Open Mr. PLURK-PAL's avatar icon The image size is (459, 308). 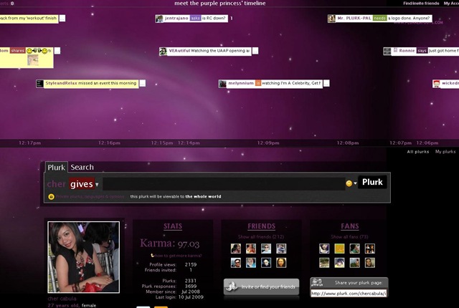coord(331,19)
